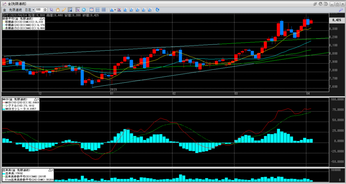Close the 出来高 volume legend box
Screen dimensions: 346x184
(52, 171)
